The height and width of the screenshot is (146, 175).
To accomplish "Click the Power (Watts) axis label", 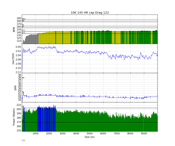I will [x=14, y=117].
